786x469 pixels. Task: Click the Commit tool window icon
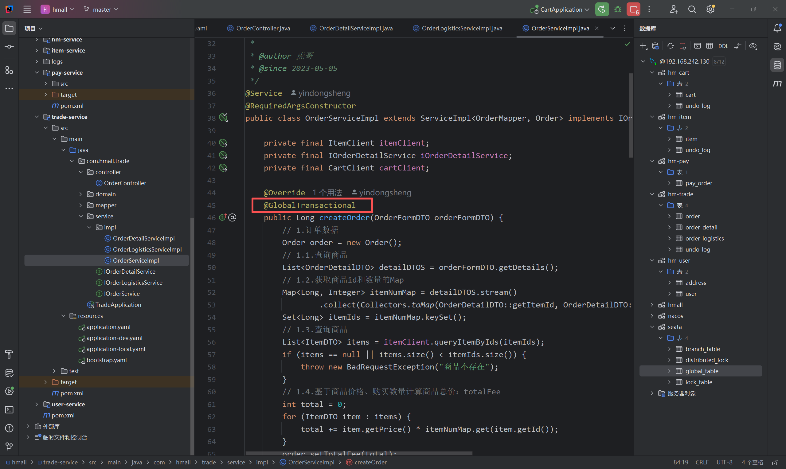click(9, 47)
